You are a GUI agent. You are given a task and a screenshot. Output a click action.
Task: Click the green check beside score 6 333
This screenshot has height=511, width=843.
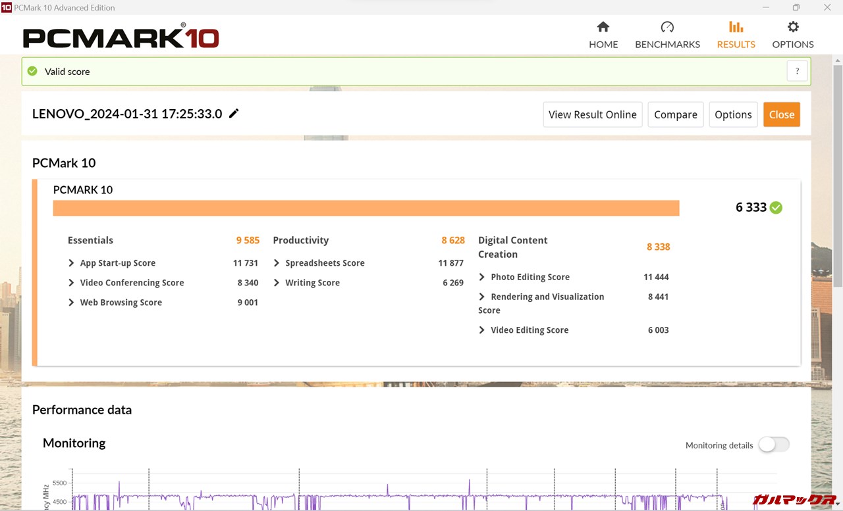776,208
